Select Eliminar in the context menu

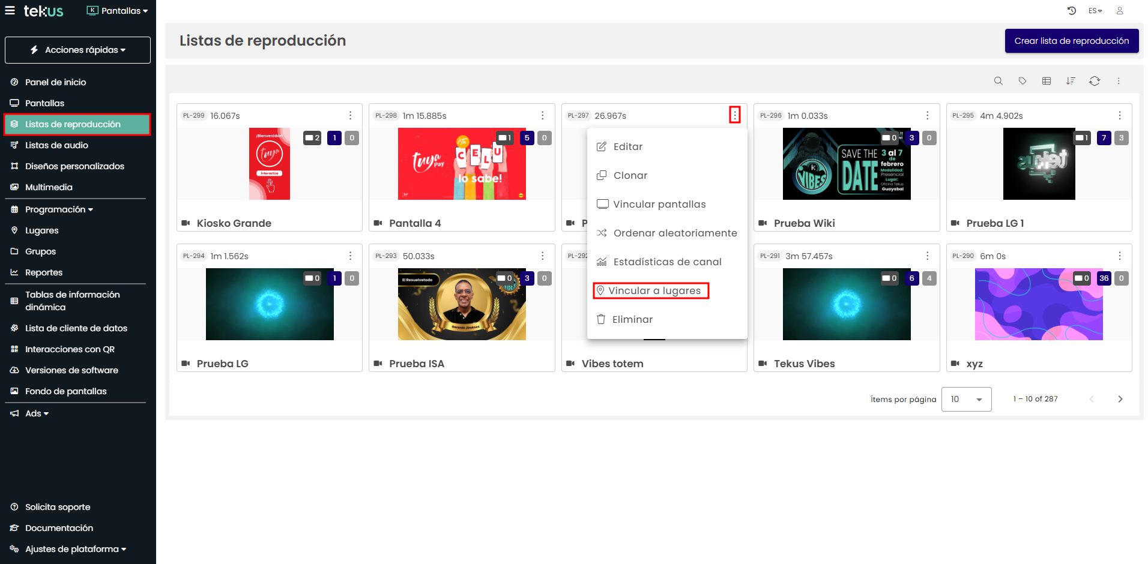click(x=632, y=319)
